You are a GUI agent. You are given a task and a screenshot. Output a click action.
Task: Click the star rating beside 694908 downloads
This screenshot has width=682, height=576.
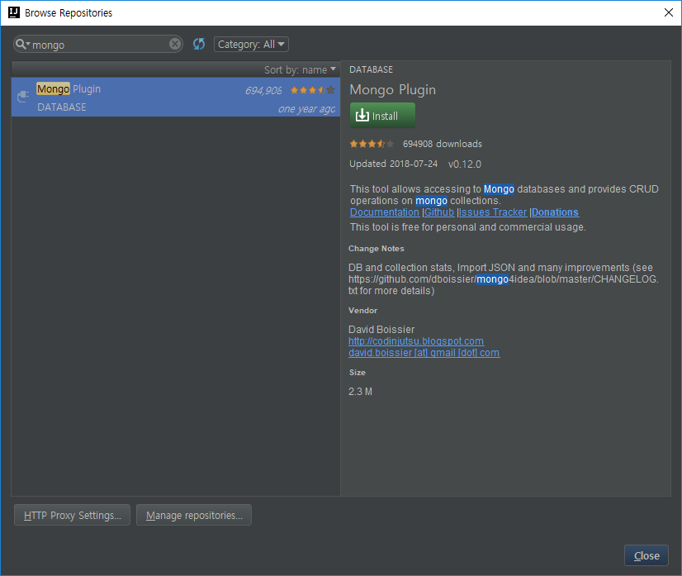point(372,144)
